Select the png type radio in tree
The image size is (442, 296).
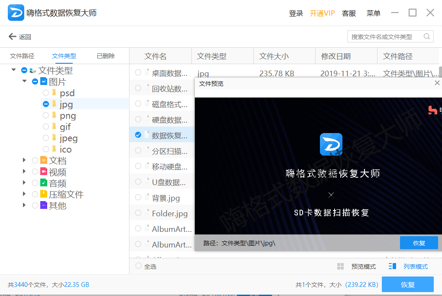coord(45,115)
